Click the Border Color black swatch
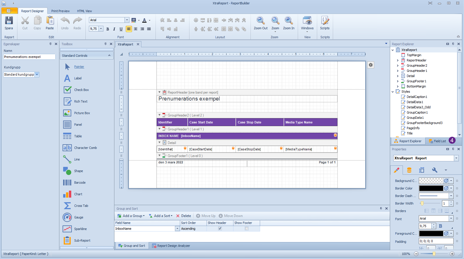464x259 pixels. [x=431, y=188]
